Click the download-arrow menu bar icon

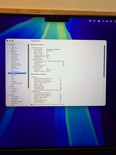(111, 21)
